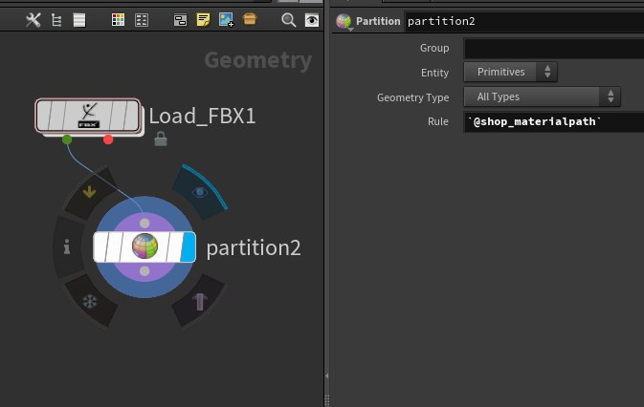This screenshot has height=407, width=644.
Task: Click the node shapes palette icon
Action: [x=142, y=20]
